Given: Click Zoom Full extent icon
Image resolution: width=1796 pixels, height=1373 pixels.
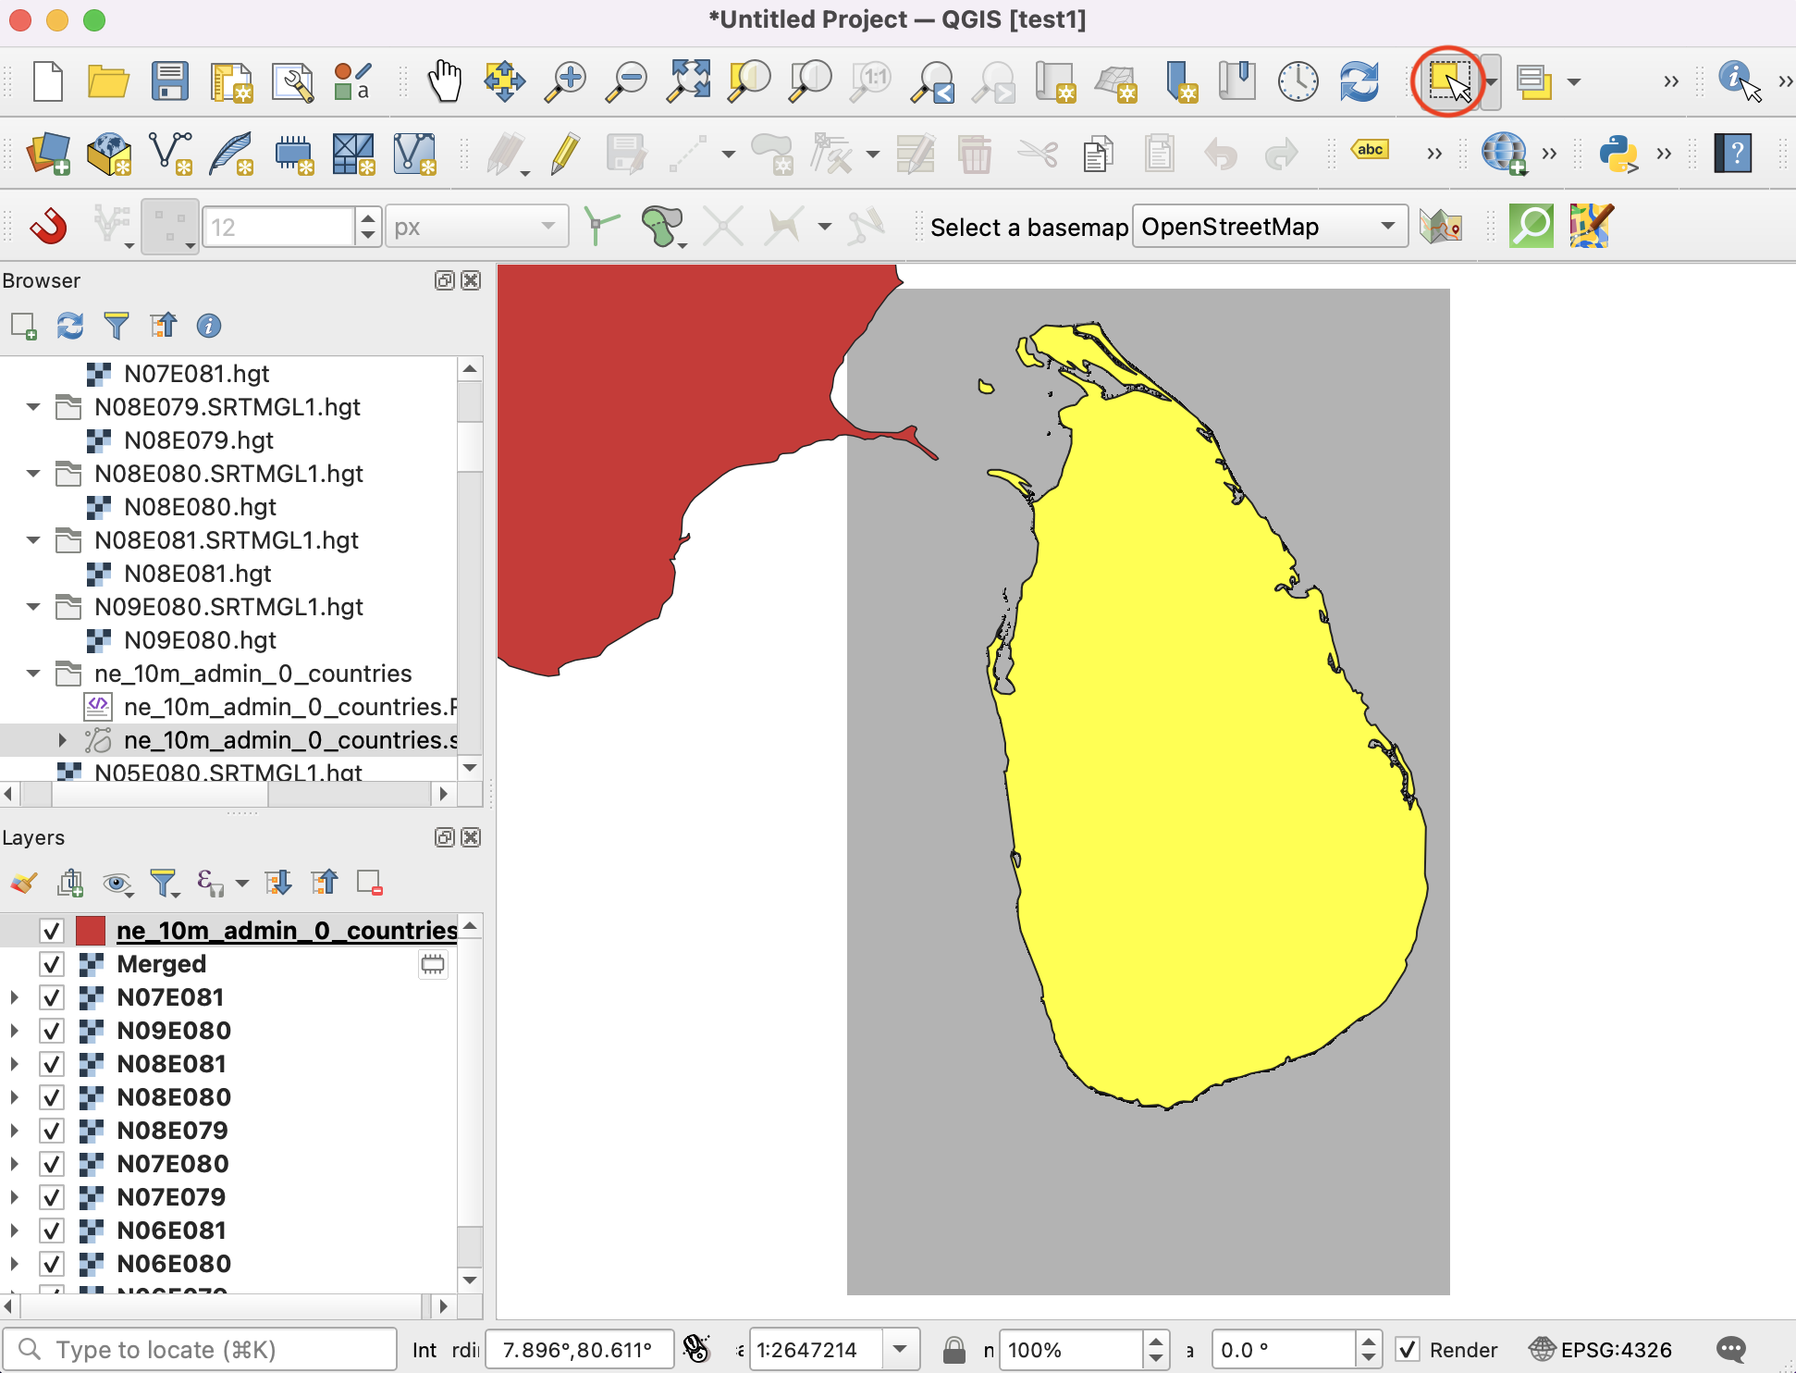Looking at the screenshot, I should pyautogui.click(x=689, y=81).
